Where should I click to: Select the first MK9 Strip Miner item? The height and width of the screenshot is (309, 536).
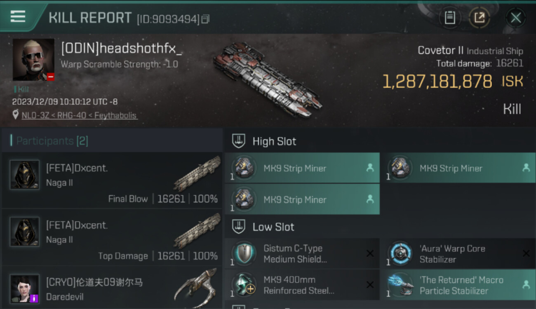[x=302, y=168]
